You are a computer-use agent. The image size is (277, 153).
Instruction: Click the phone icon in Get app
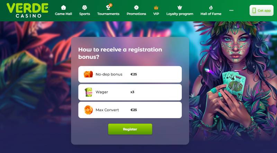point(254,10)
